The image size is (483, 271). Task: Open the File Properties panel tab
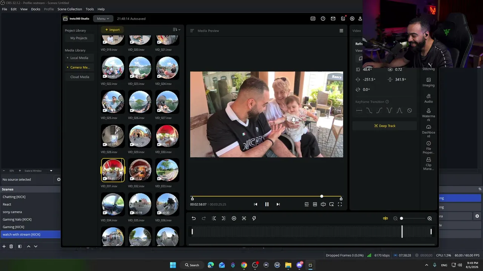(428, 148)
